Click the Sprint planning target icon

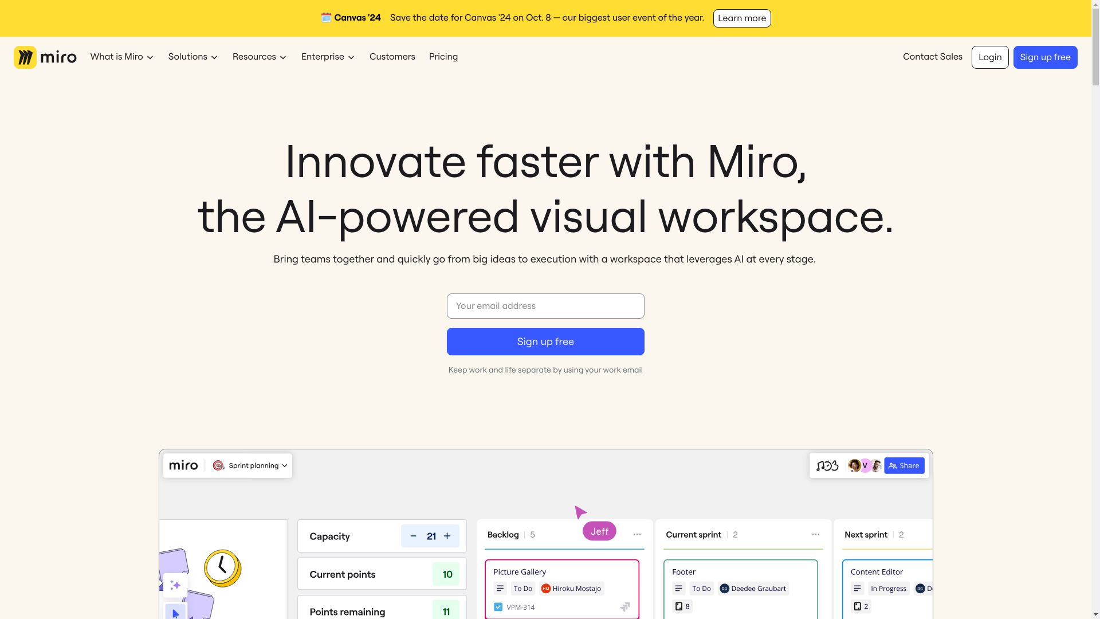pyautogui.click(x=218, y=465)
